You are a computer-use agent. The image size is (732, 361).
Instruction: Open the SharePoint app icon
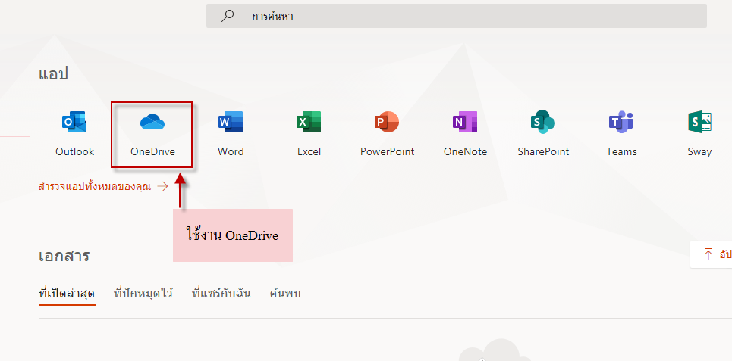(x=543, y=123)
